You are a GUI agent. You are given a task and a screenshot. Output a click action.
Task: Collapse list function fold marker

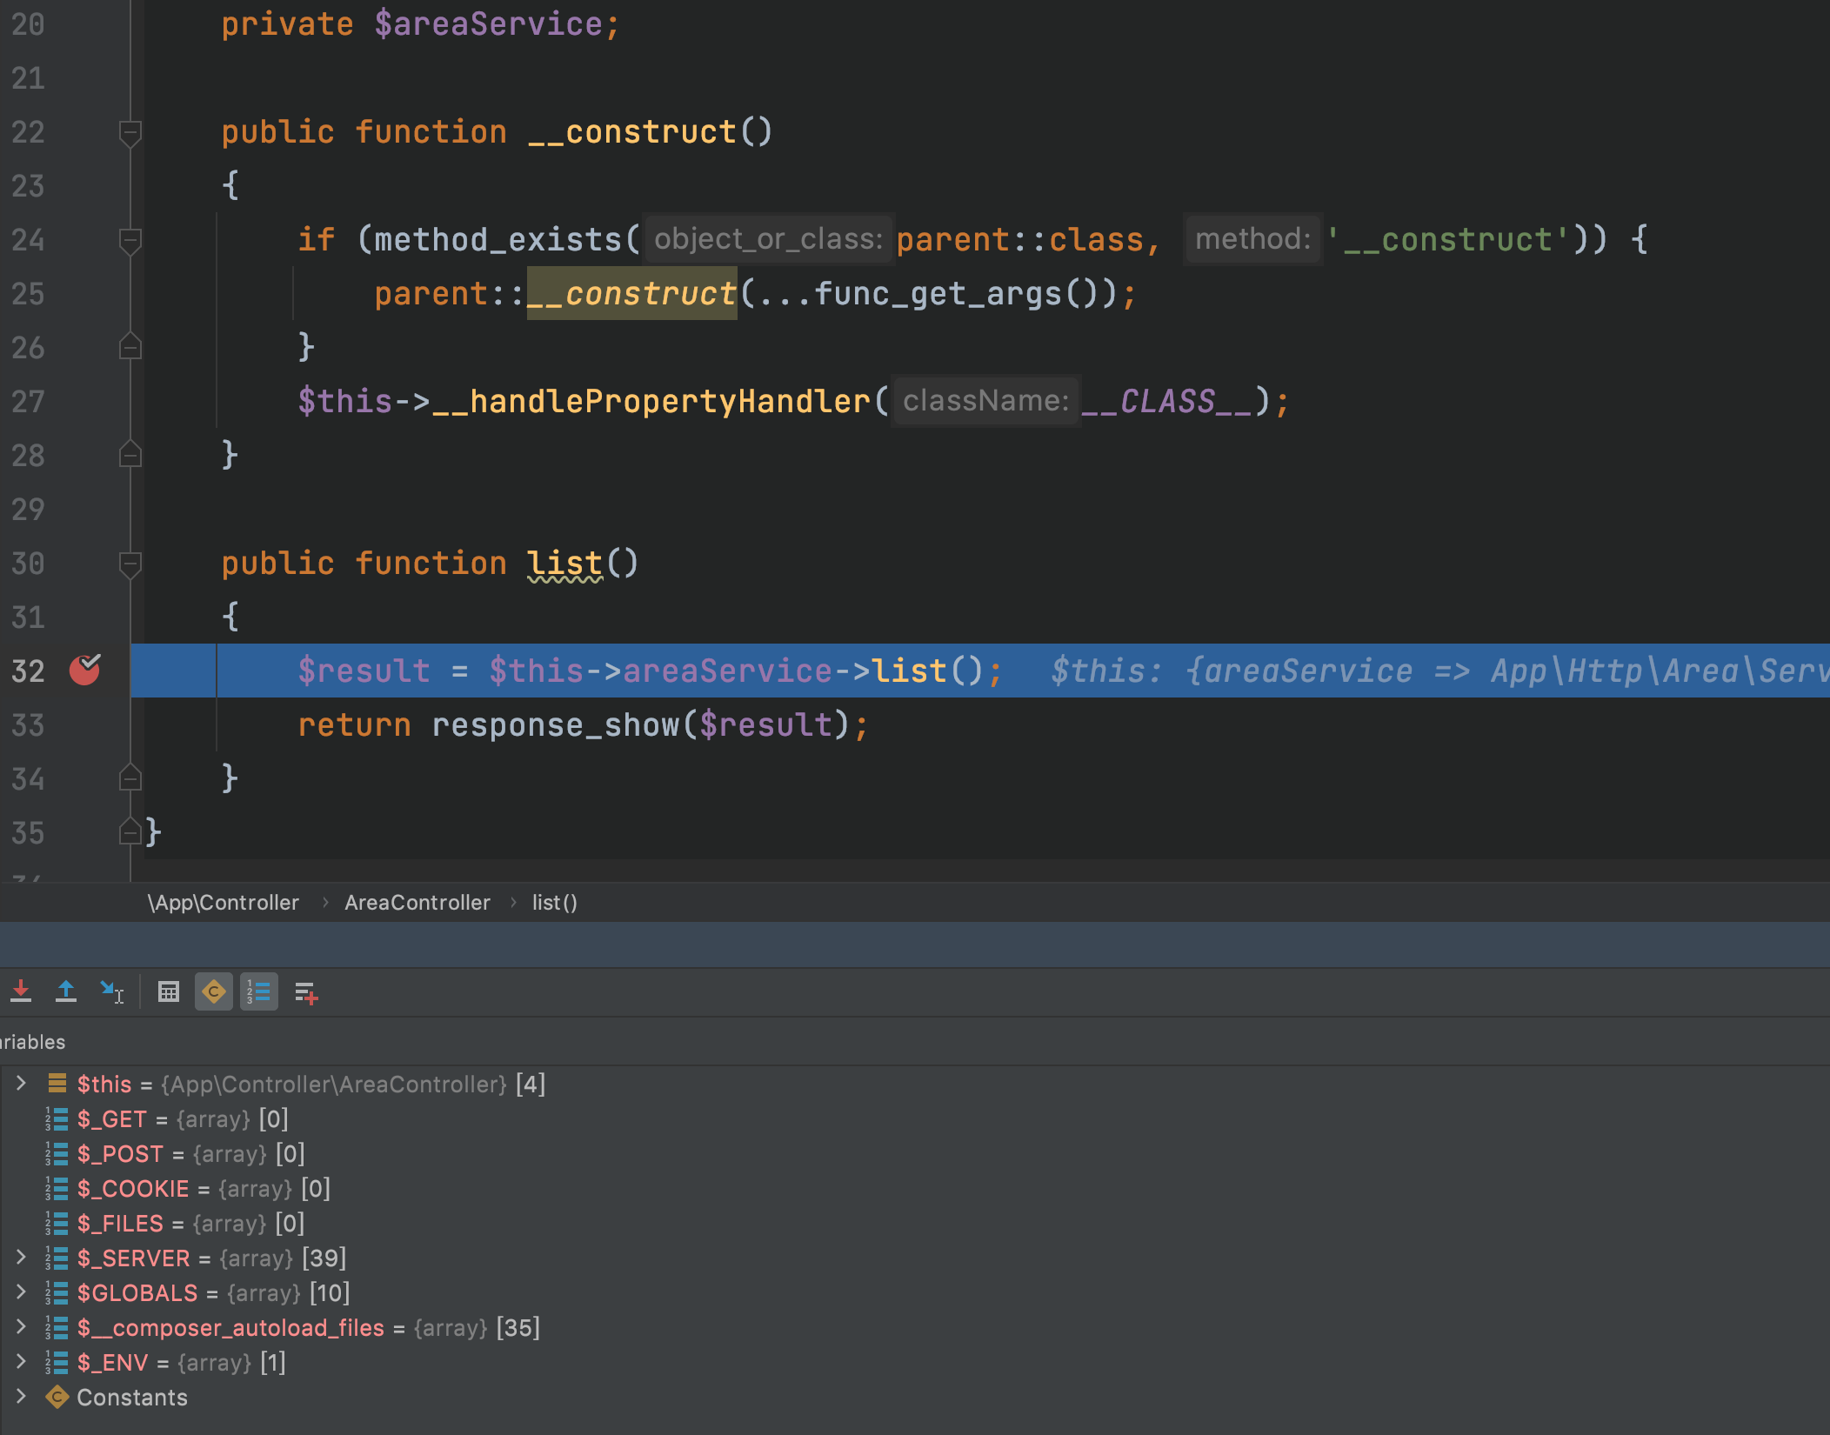coord(130,564)
